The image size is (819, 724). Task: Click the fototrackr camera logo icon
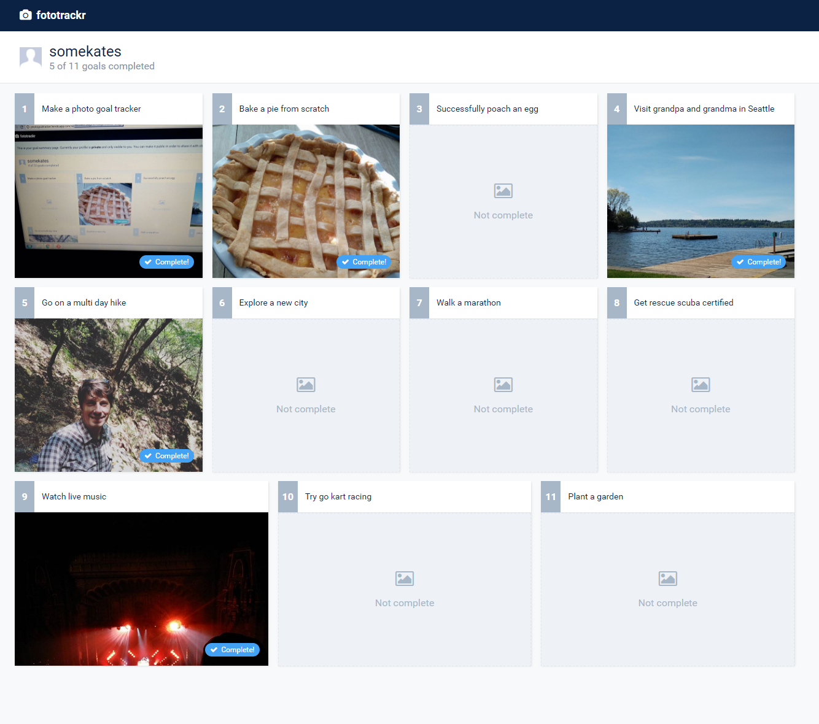click(x=25, y=15)
